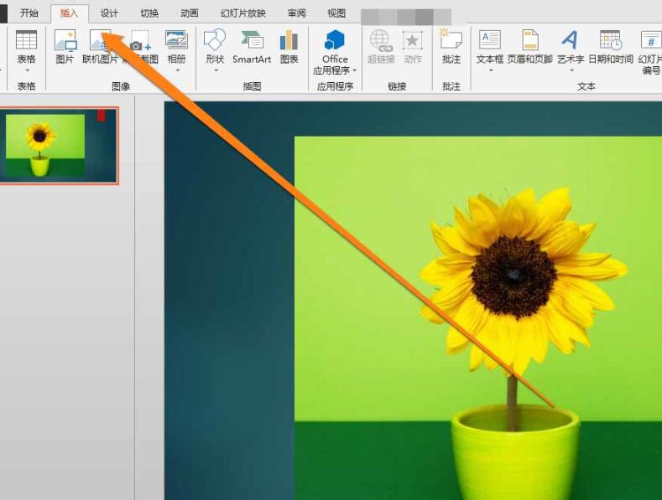Click the 超链接 hyperlink icon
This screenshot has height=500, width=662.
[380, 40]
